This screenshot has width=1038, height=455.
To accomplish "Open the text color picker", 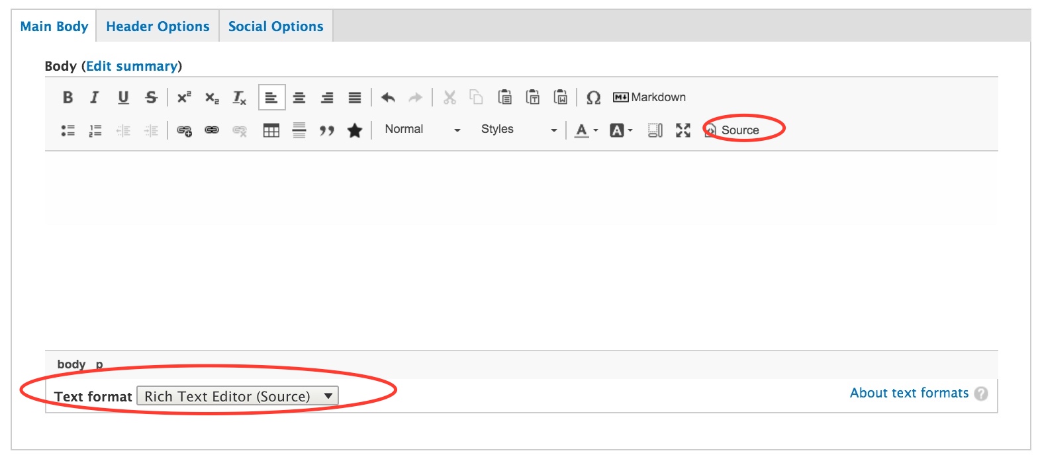I will [585, 130].
